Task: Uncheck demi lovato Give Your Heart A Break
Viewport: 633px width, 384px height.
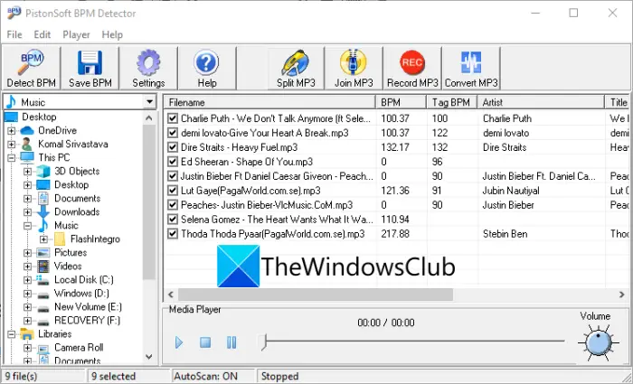Action: coord(173,133)
